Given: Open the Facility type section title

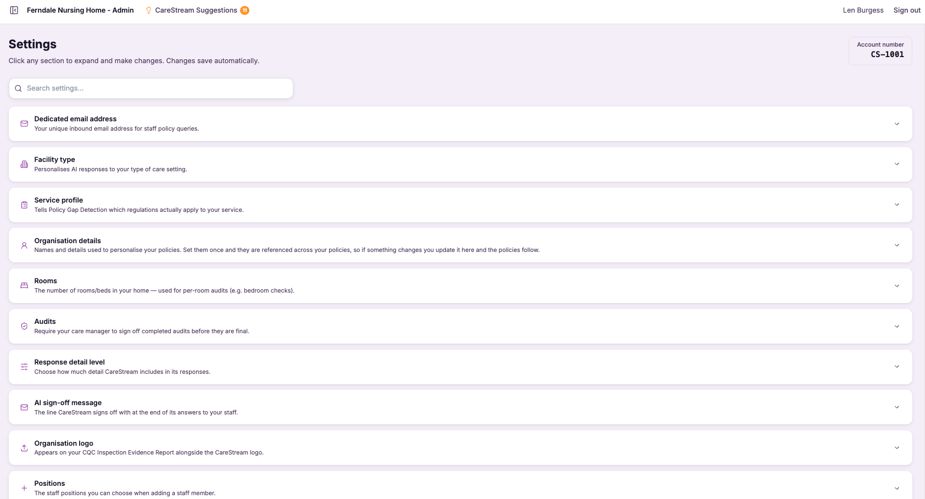Looking at the screenshot, I should [54, 160].
